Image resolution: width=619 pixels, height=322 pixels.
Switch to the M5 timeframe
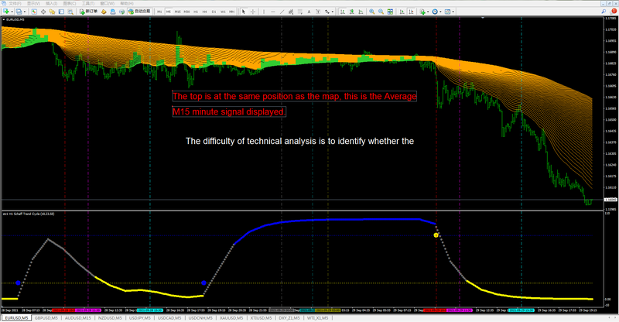pyautogui.click(x=169, y=12)
